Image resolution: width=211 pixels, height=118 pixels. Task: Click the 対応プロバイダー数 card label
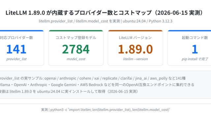[16, 38]
